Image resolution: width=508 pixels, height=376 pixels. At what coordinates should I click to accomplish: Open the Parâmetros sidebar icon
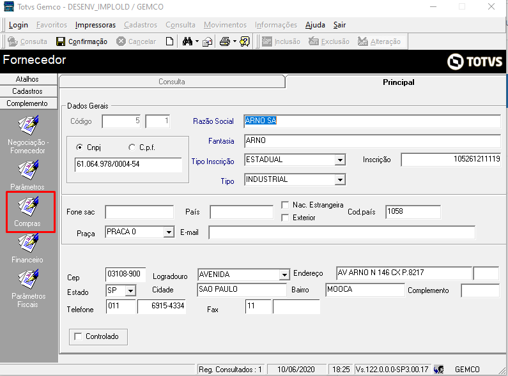28,170
